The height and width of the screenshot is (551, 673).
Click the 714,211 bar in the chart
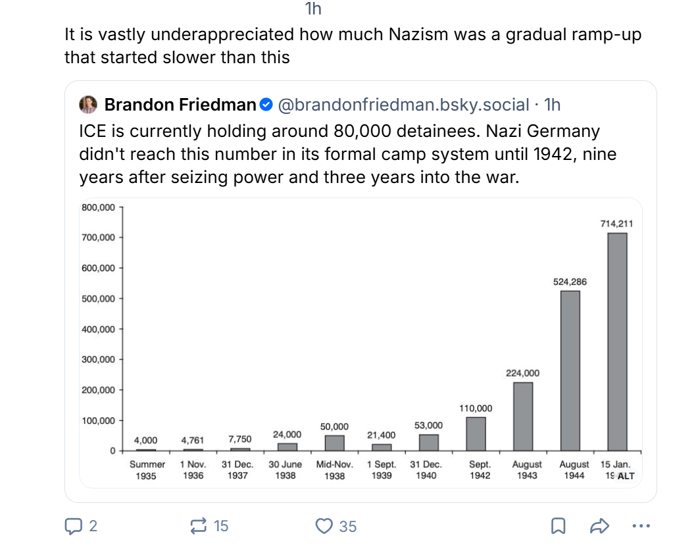coord(617,342)
